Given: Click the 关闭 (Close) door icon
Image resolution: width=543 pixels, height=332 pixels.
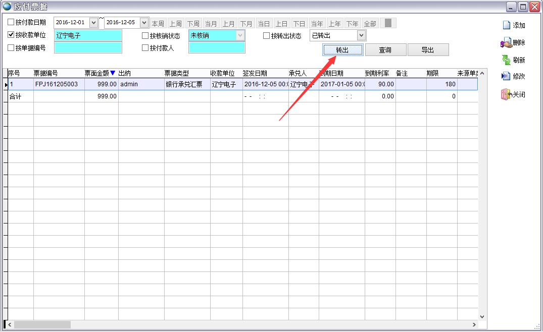Looking at the screenshot, I should pyautogui.click(x=506, y=94).
